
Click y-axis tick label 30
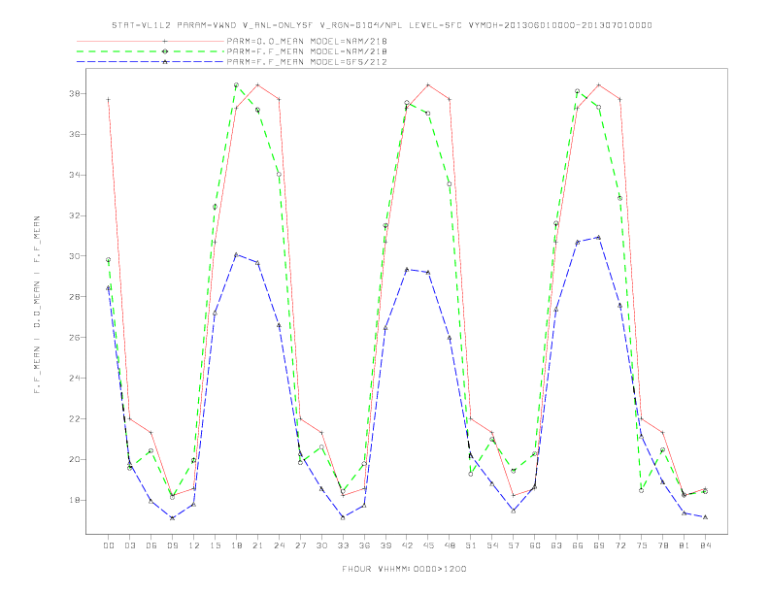tap(75, 256)
